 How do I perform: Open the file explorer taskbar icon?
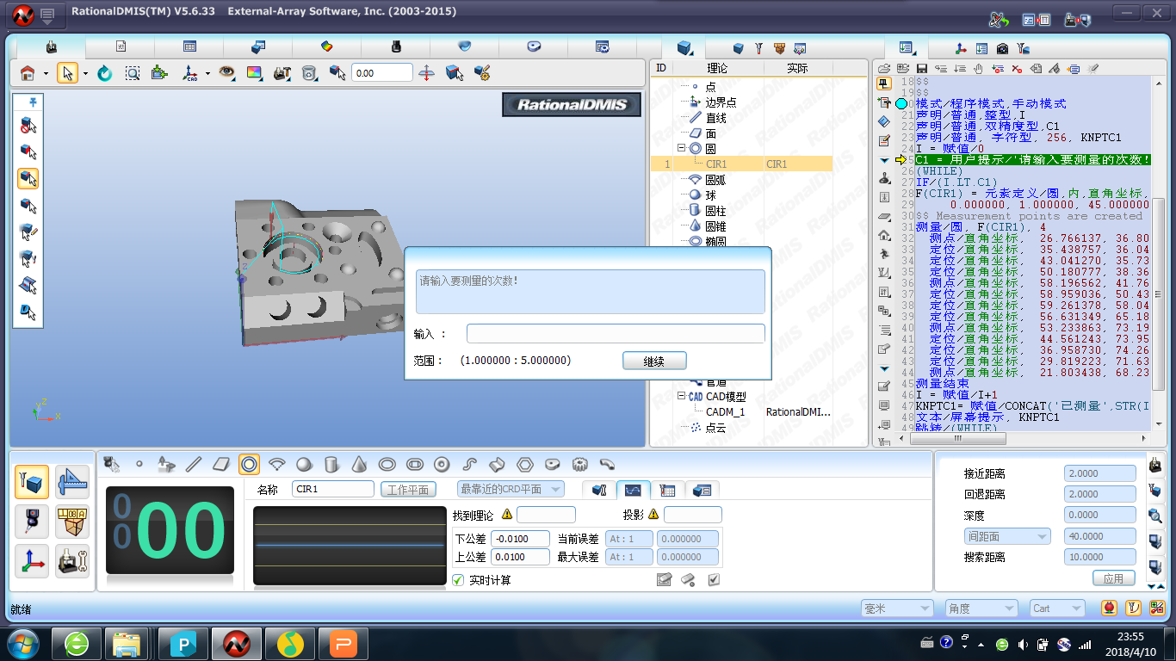click(127, 643)
